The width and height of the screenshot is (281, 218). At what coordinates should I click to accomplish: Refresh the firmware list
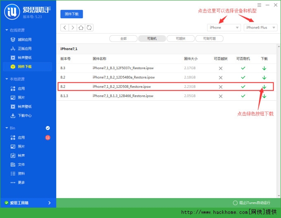[89, 27]
